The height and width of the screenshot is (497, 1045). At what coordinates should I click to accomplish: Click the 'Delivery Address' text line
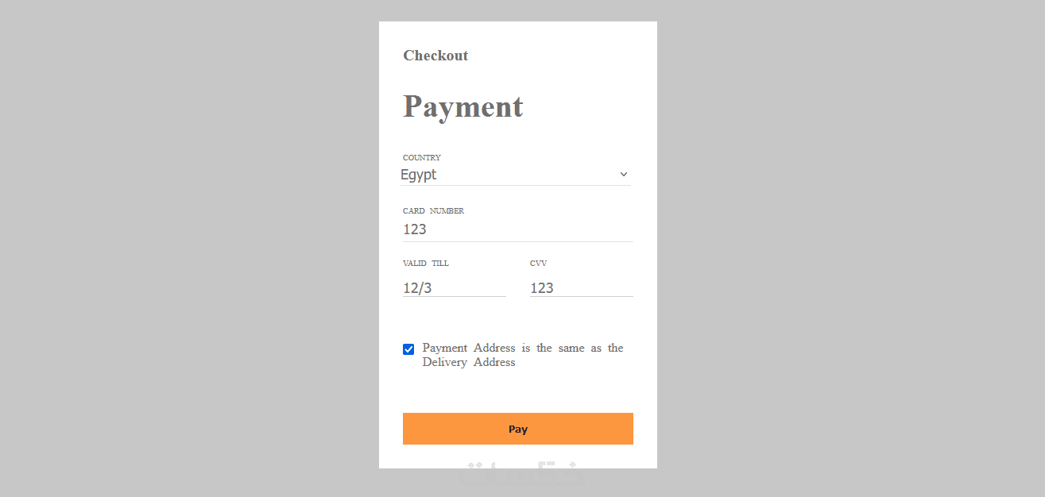[469, 363]
